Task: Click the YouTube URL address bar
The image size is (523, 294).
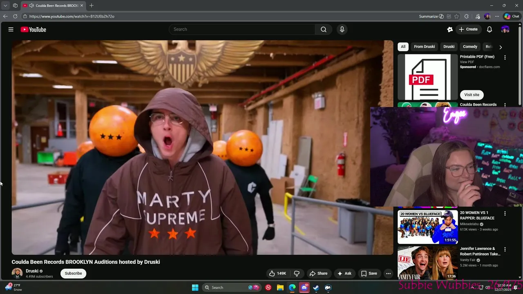Action: click(x=221, y=16)
